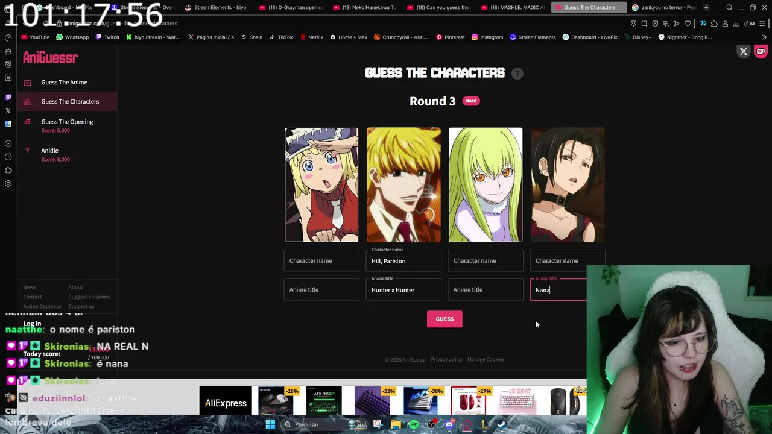Select Guess The Opening menu item

67,126
